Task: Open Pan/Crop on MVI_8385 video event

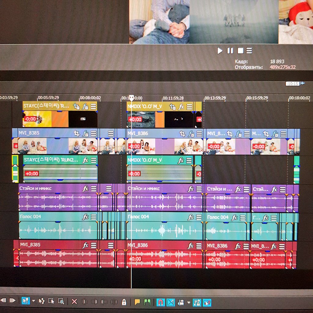Action: [77, 133]
